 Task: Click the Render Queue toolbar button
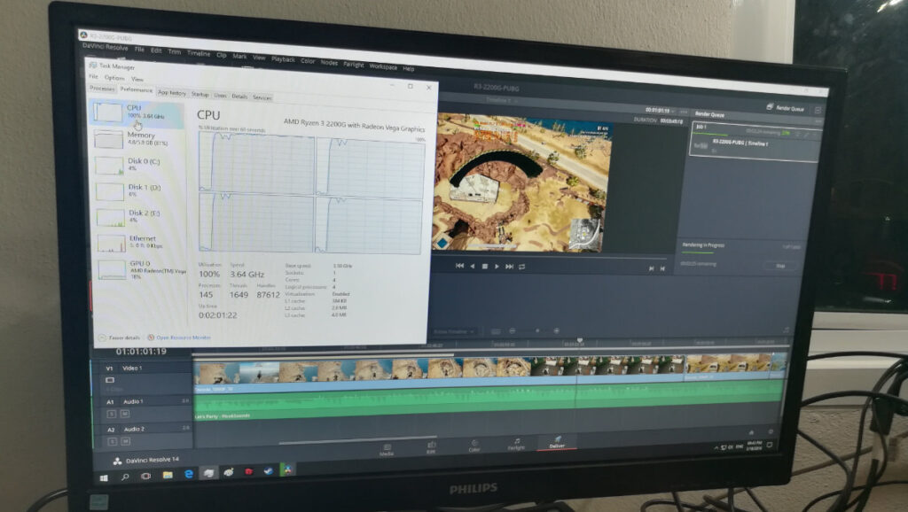click(x=786, y=107)
